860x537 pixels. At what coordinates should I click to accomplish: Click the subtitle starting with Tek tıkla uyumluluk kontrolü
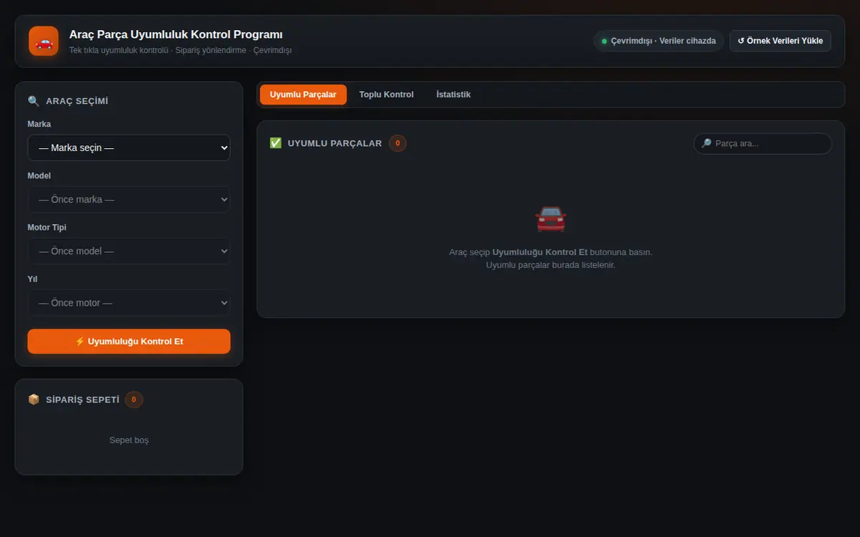181,50
